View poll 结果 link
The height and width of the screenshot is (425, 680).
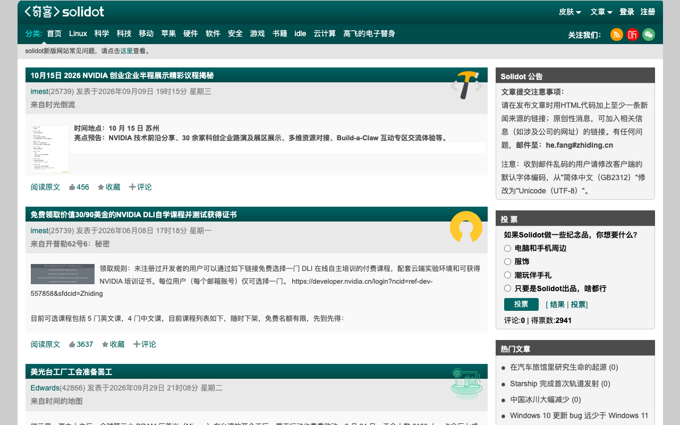click(557, 304)
